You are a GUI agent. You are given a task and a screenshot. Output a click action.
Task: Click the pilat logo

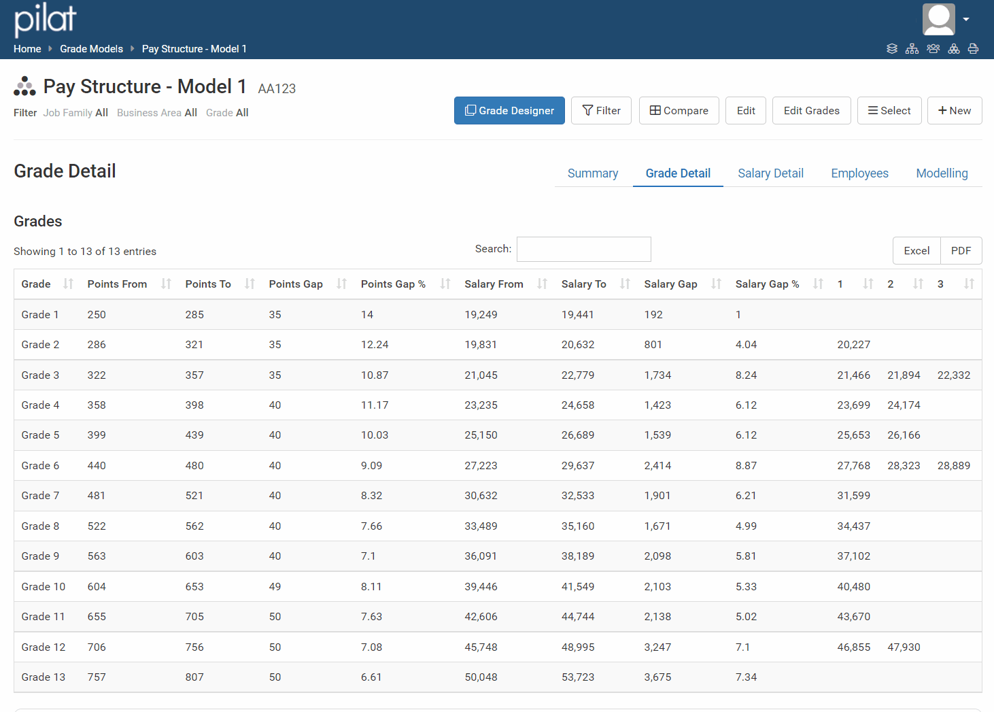click(x=46, y=19)
